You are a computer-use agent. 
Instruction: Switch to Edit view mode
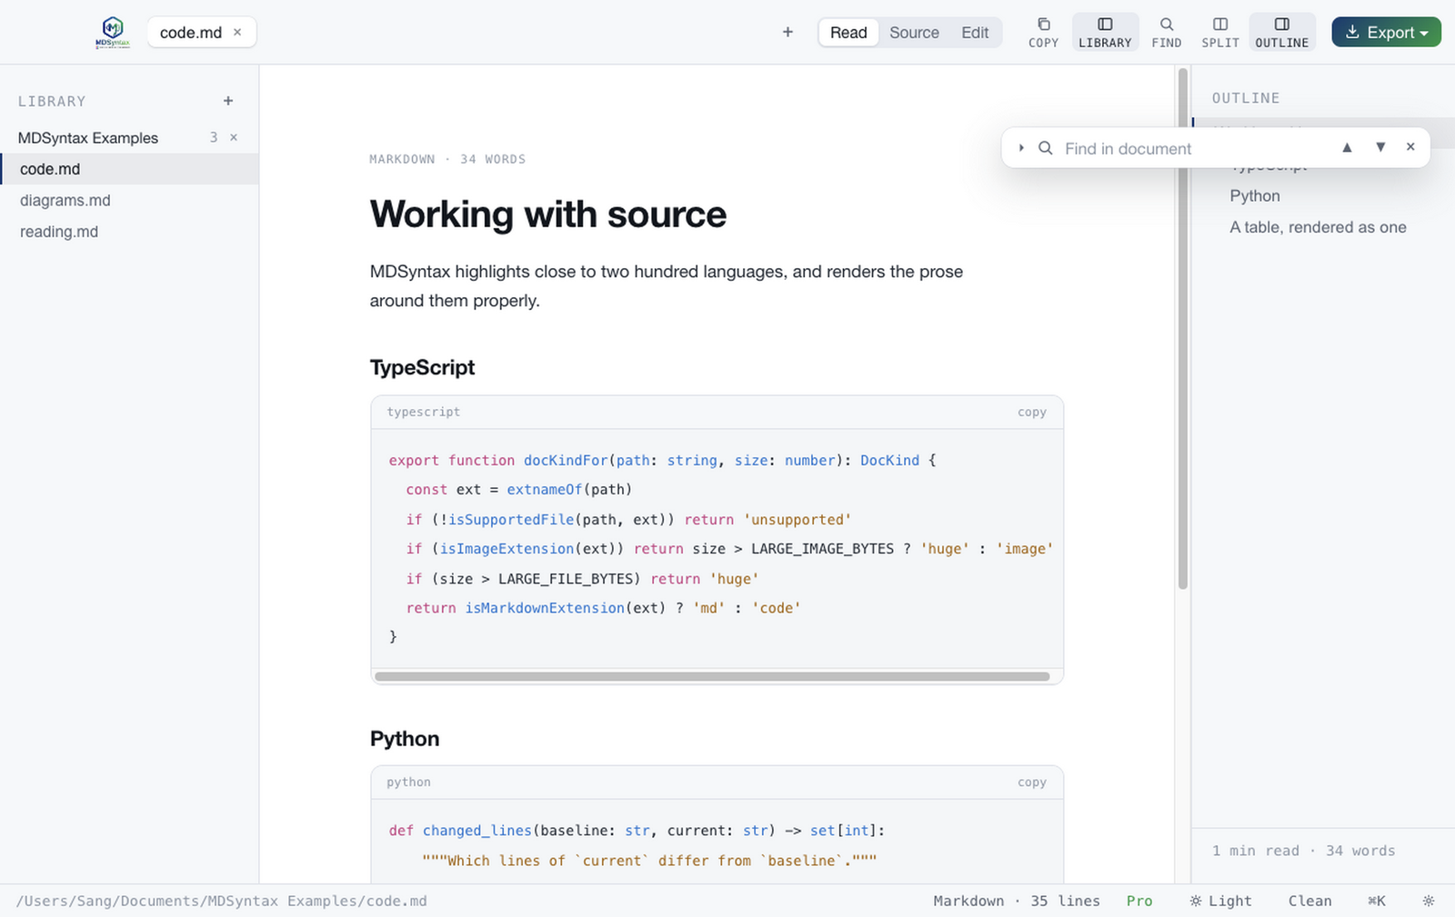tap(975, 33)
